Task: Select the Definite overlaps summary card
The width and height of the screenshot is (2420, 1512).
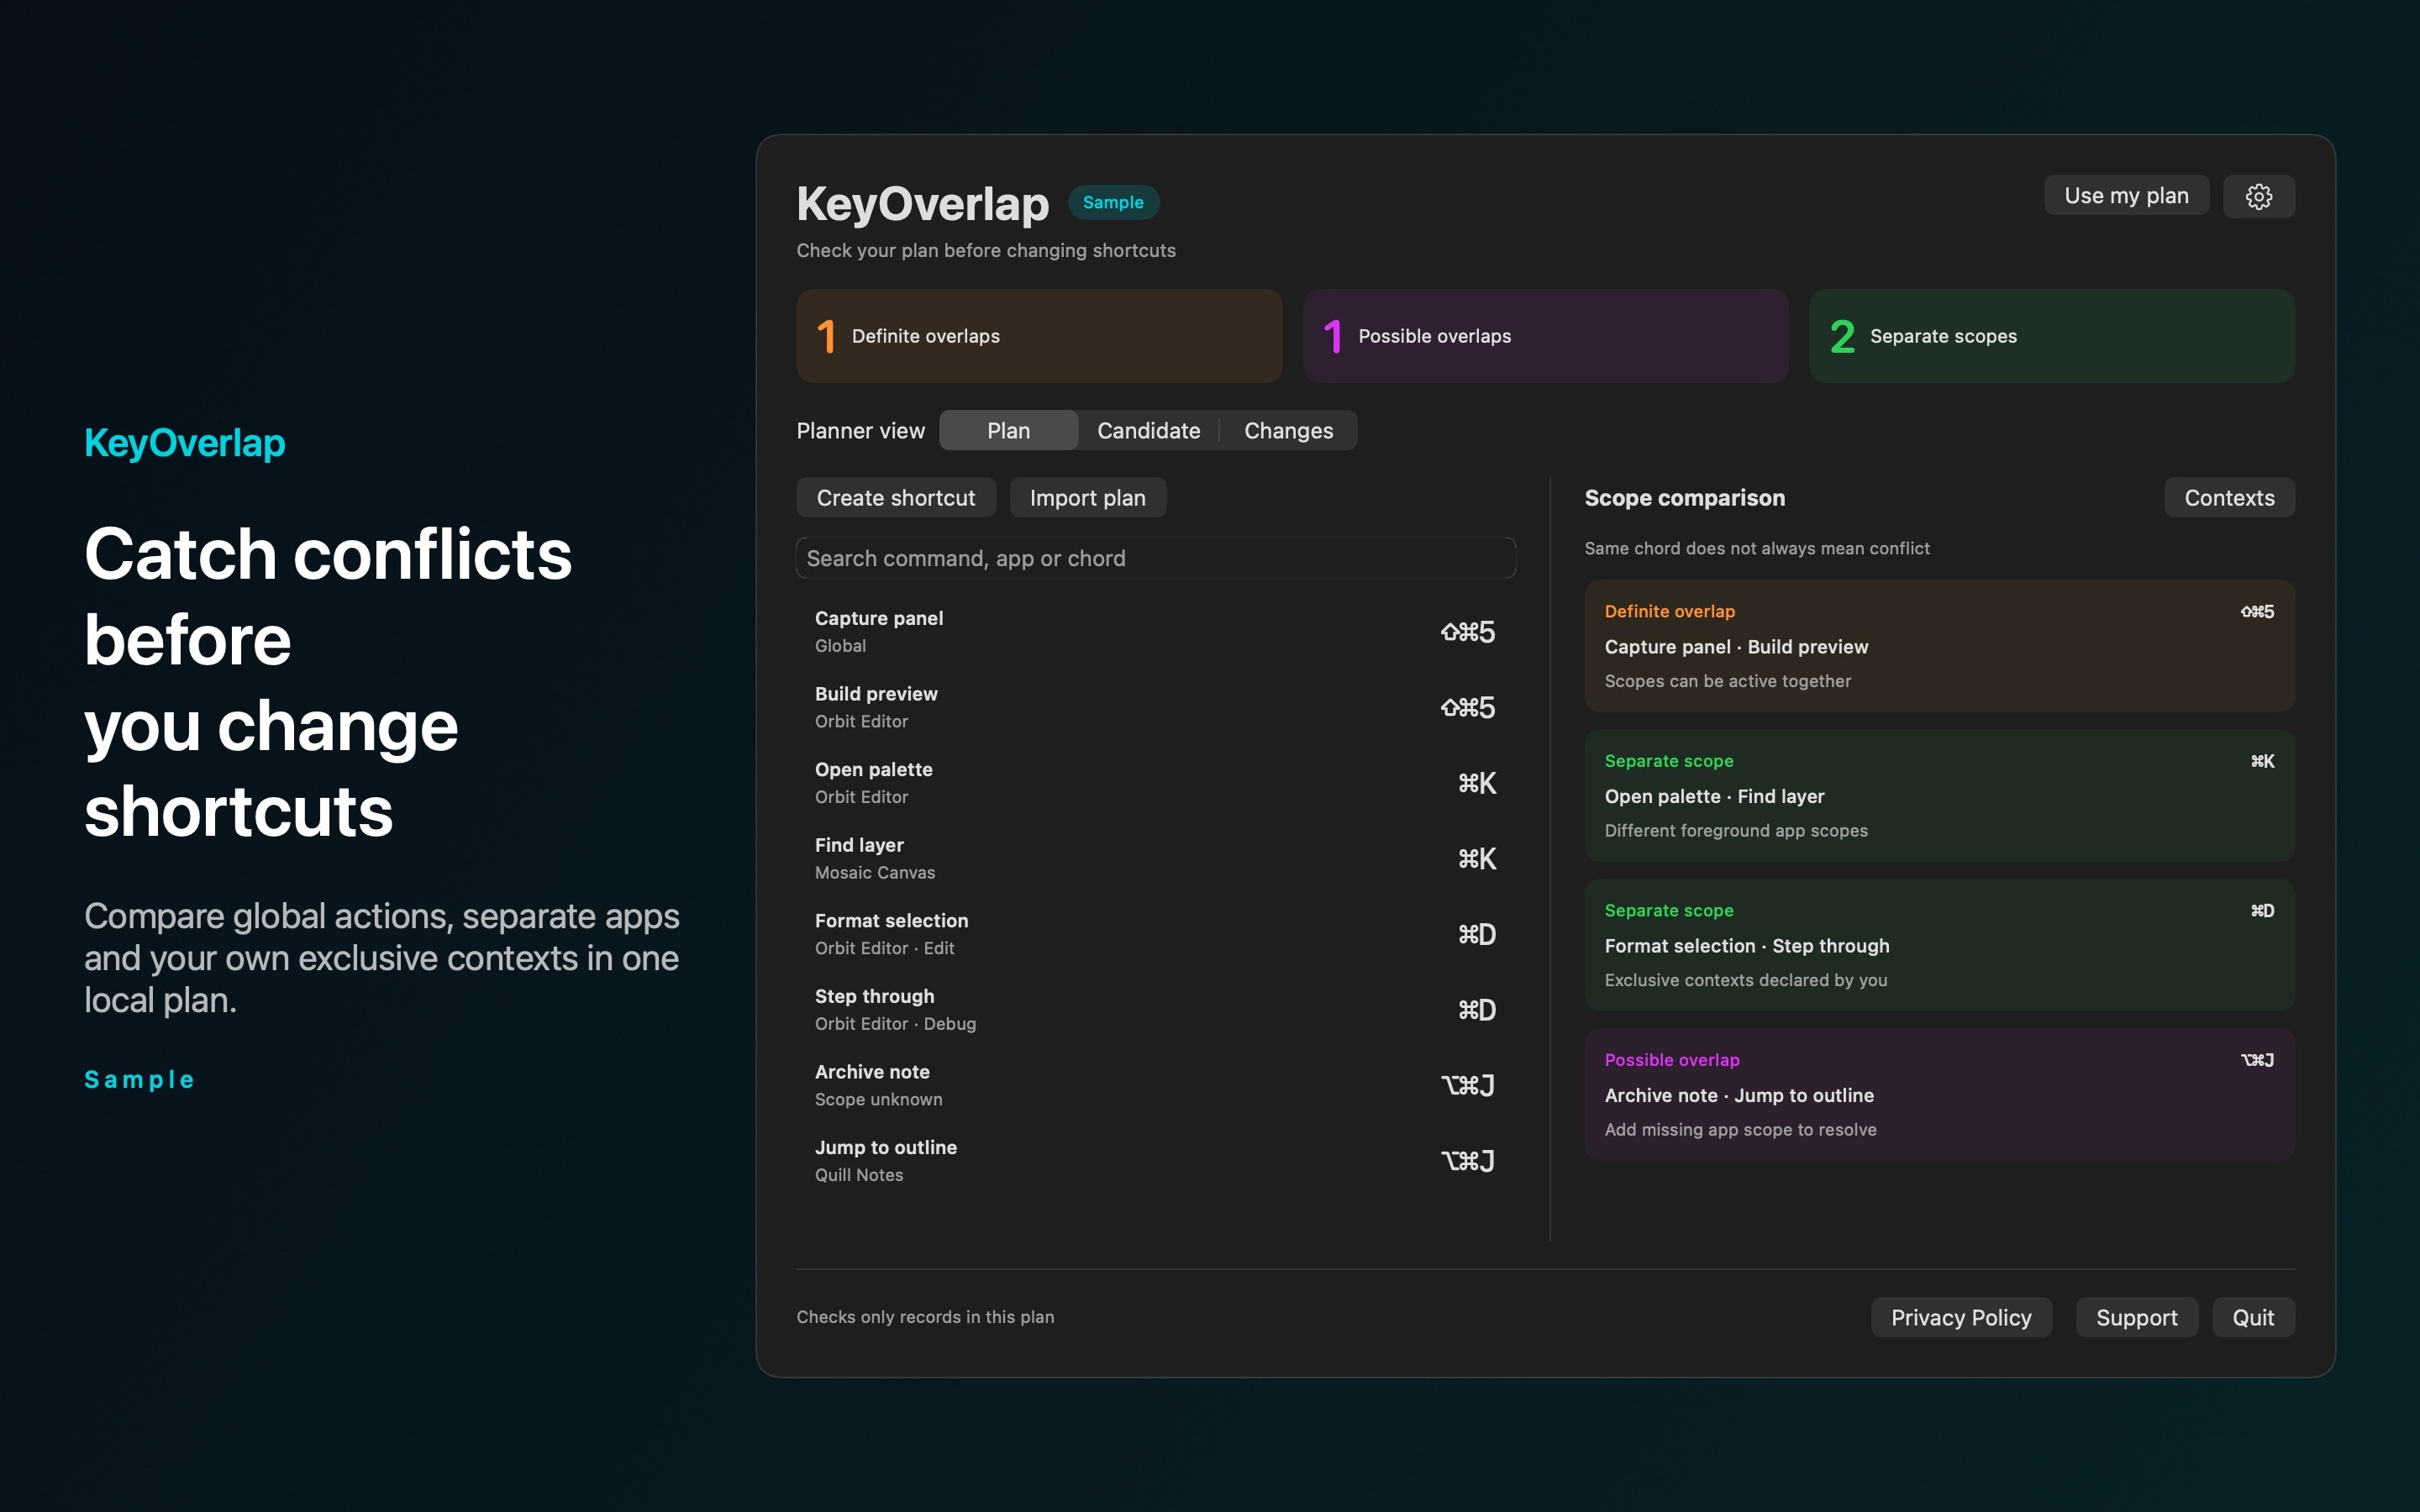Action: [x=1039, y=336]
